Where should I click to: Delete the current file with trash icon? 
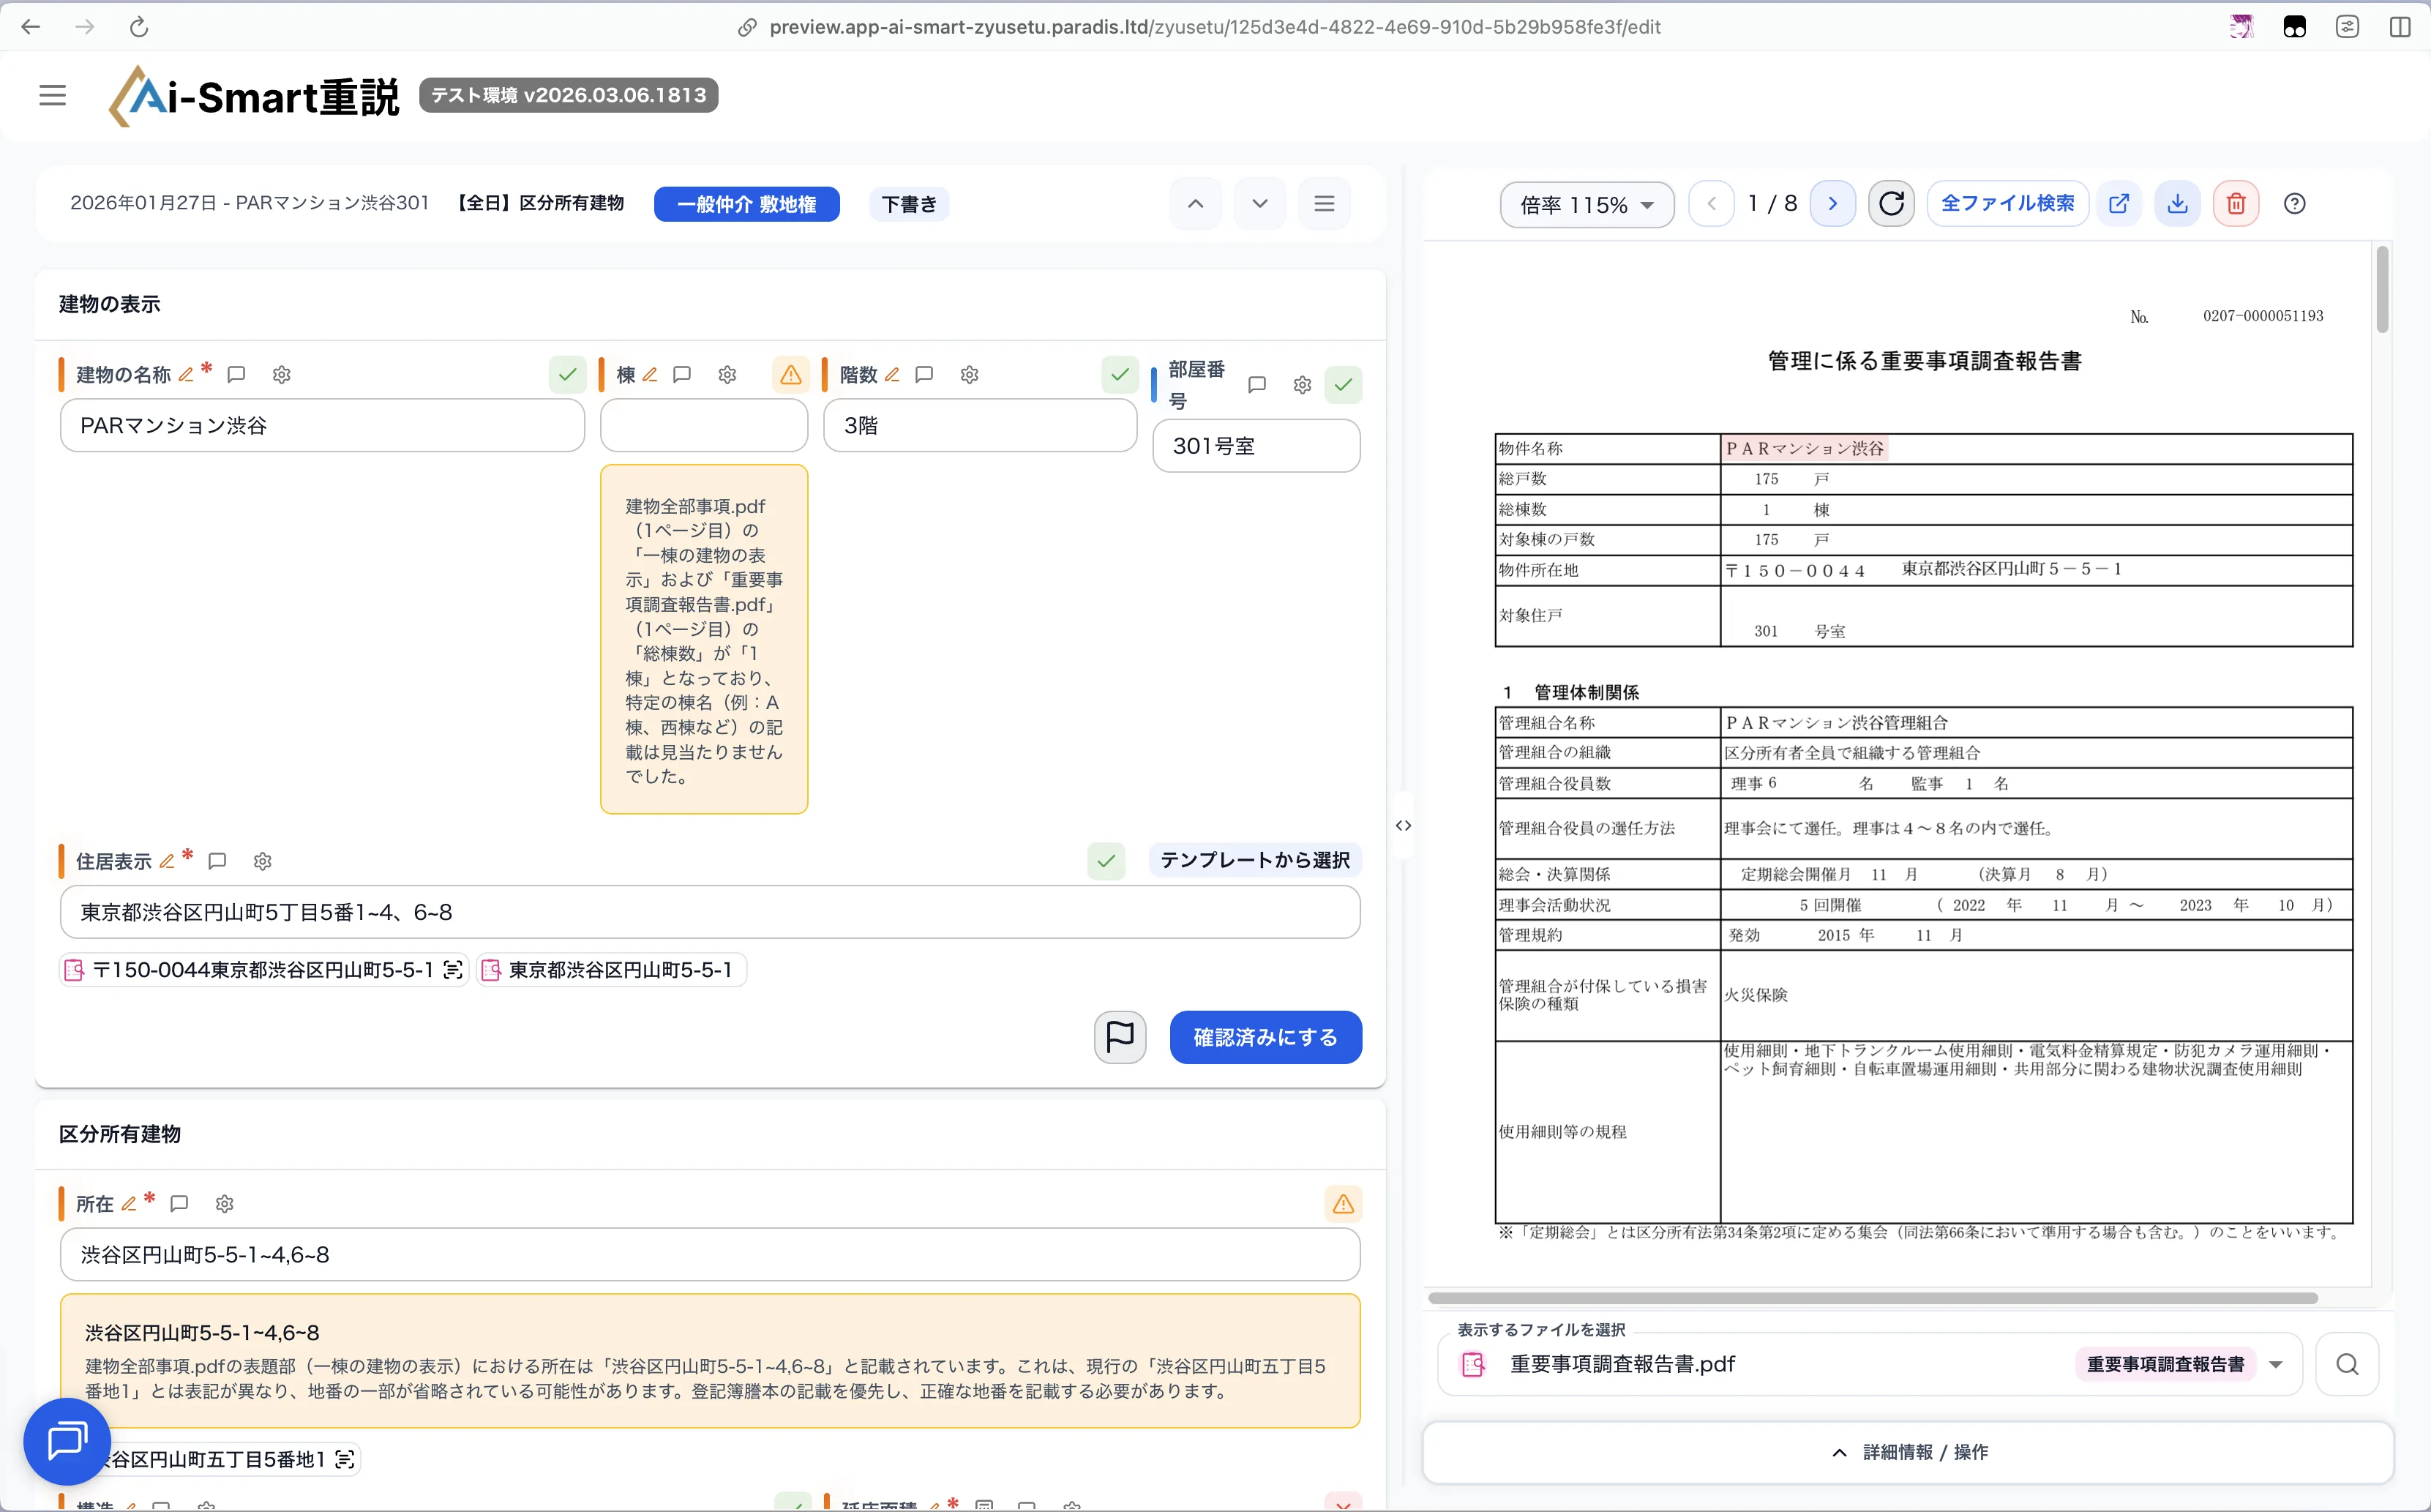click(2236, 204)
